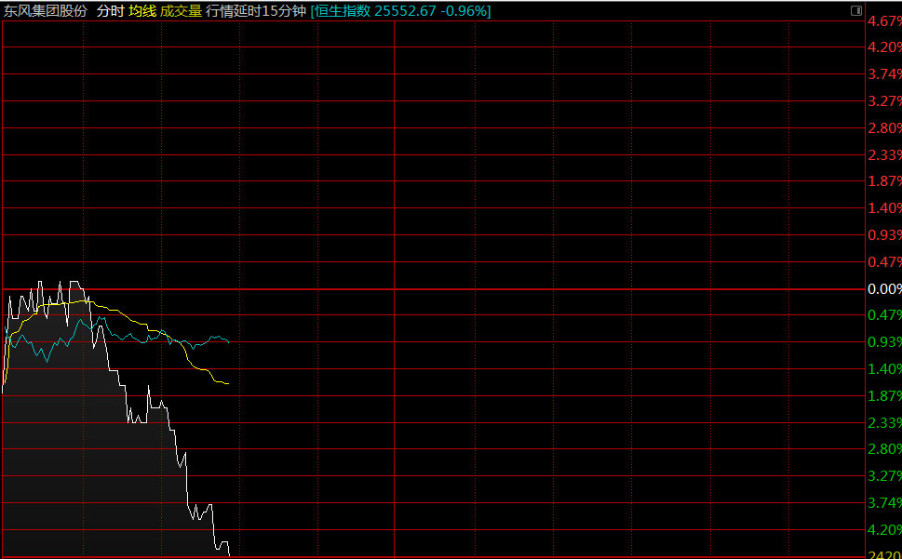Viewport: 902px width, 559px height.
Task: Click the green 4.20% axis label
Action: 883,530
